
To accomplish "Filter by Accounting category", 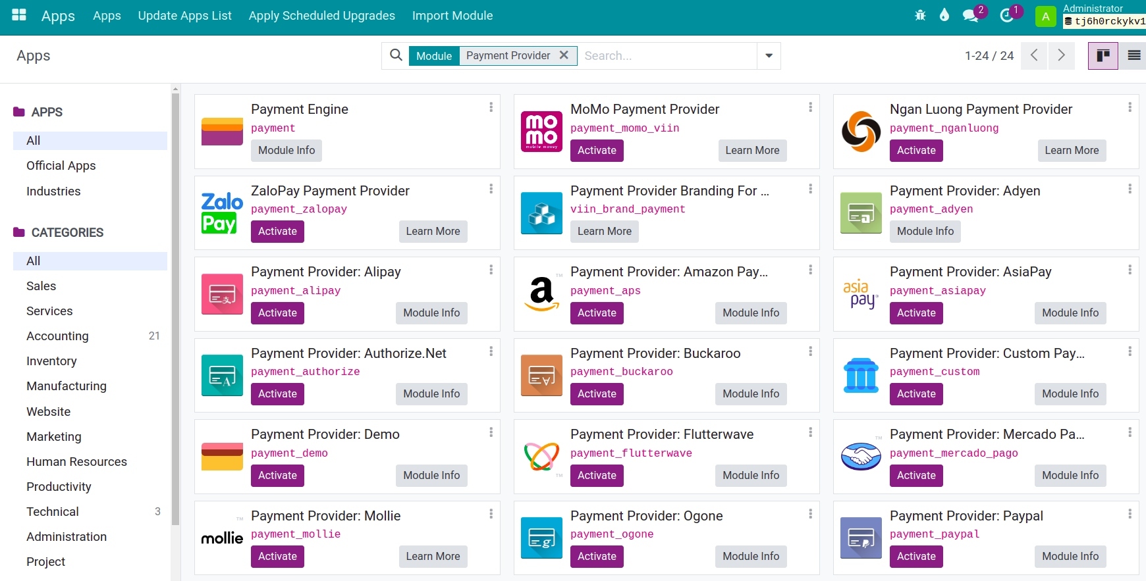I will (90, 336).
